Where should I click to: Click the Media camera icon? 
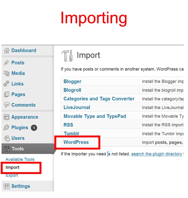[x=7, y=74]
